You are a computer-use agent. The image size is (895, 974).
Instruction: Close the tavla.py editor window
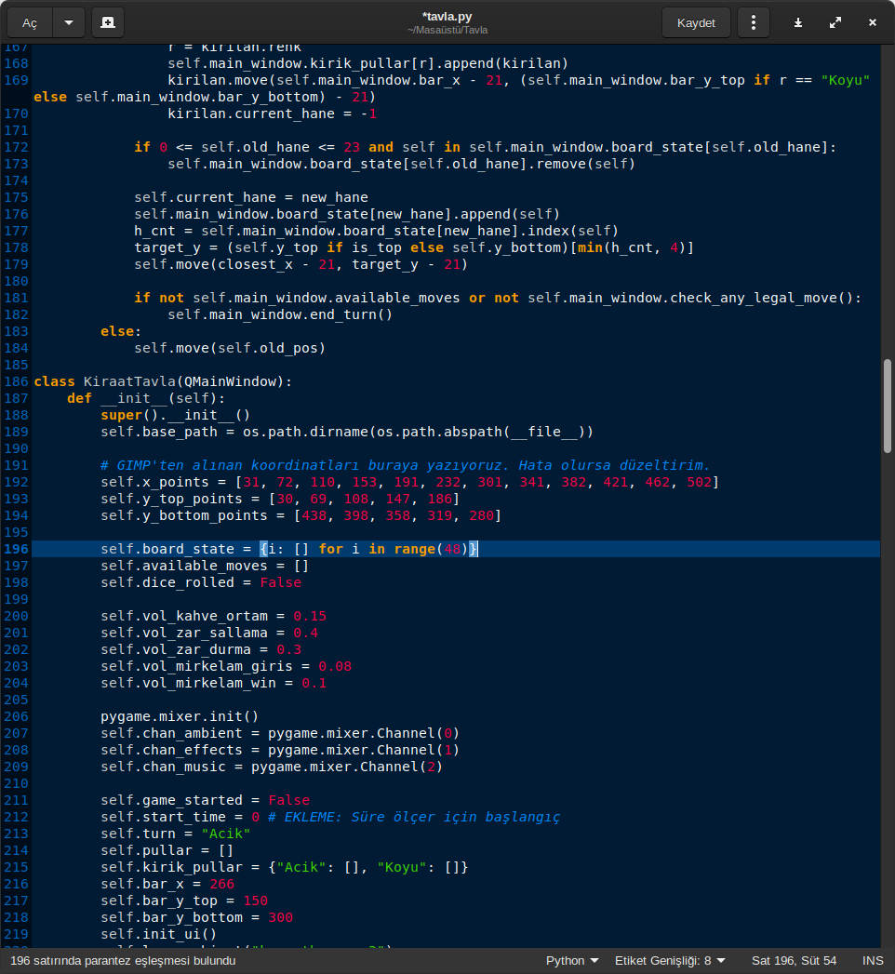pos(872,22)
